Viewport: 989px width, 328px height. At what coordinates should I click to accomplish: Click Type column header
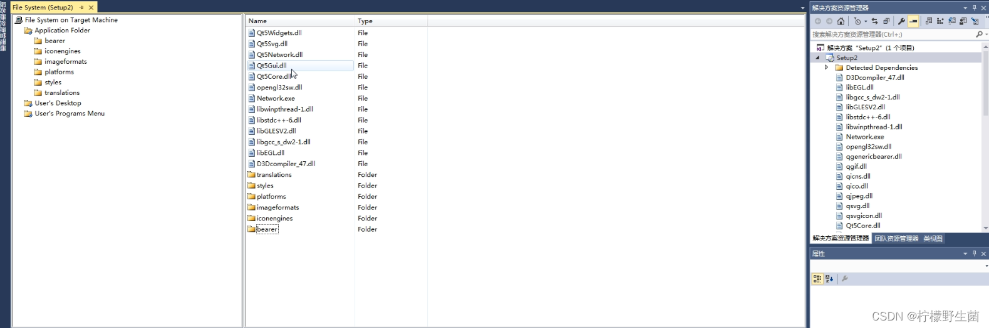click(391, 21)
